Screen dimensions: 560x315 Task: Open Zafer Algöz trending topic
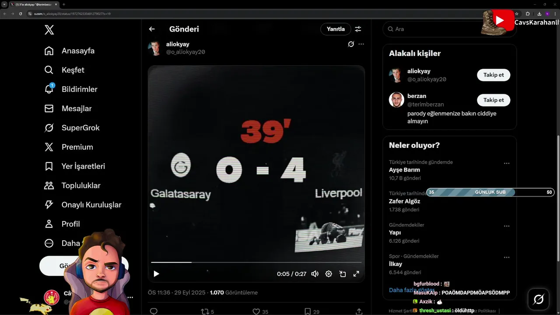click(x=404, y=201)
